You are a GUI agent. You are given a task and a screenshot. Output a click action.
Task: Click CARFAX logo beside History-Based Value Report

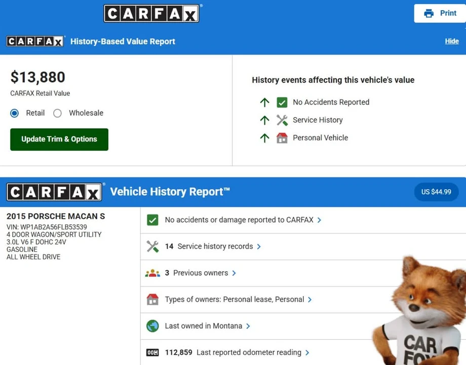(x=35, y=42)
